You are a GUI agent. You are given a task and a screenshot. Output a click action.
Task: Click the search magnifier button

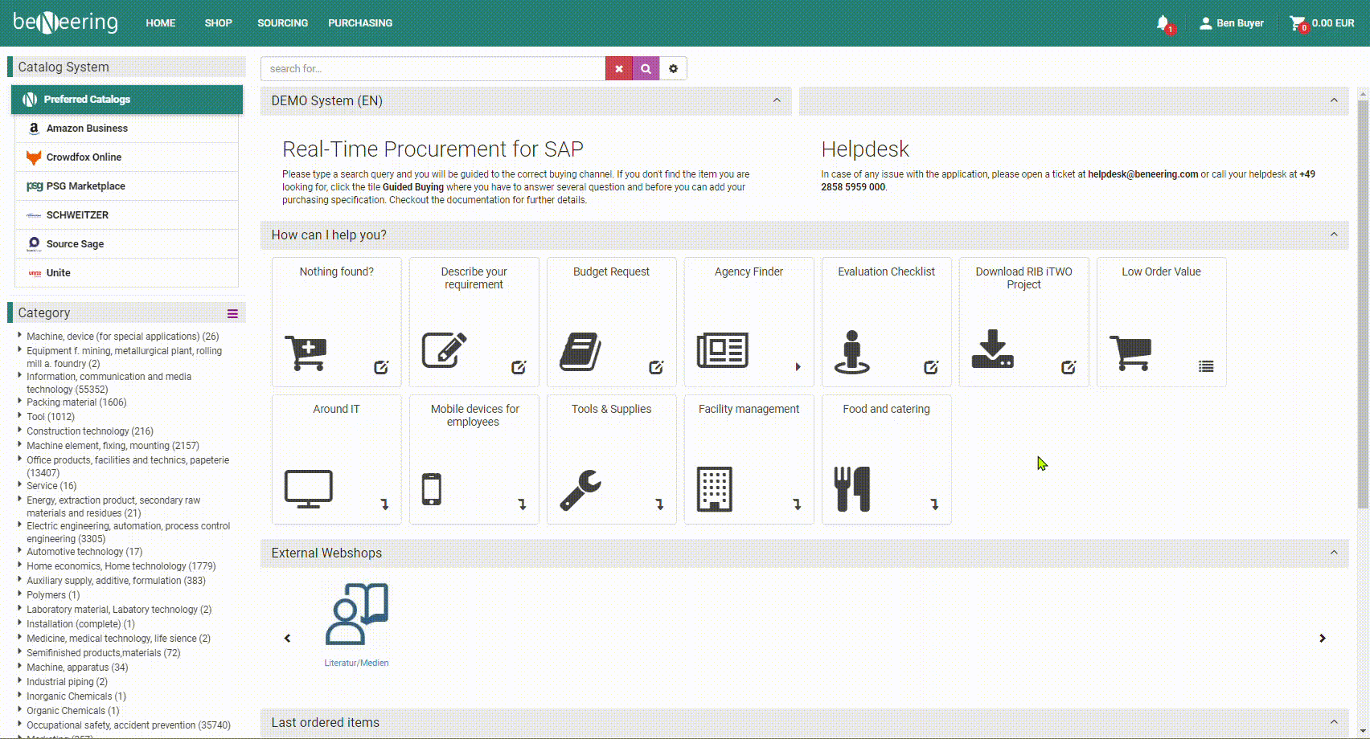pos(646,69)
